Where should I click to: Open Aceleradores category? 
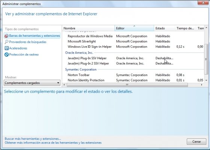[18, 48]
